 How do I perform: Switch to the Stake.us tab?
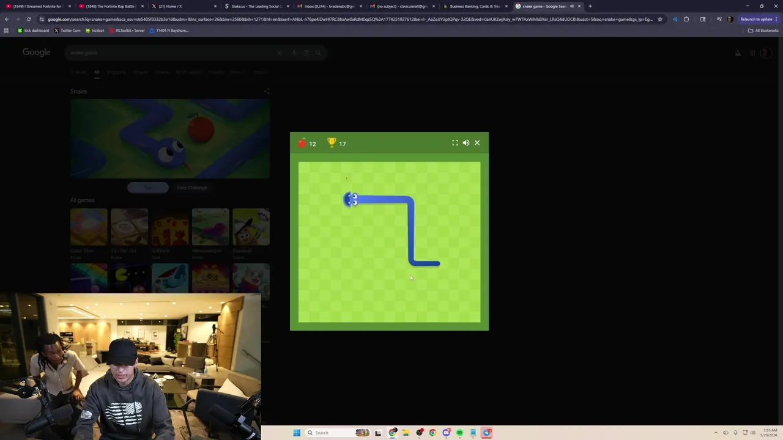click(256, 6)
